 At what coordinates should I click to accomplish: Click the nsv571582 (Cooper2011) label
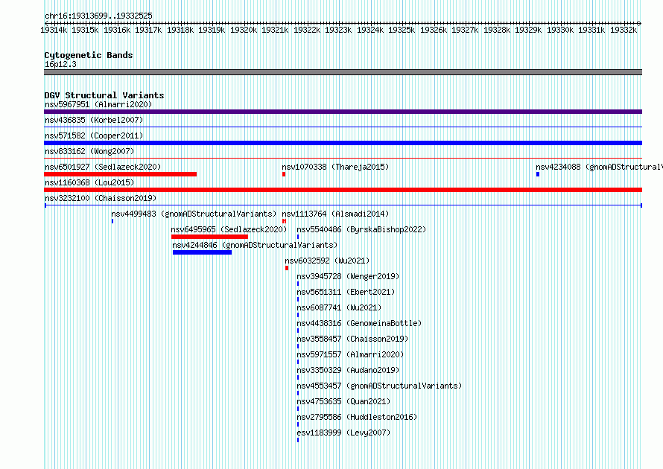94,135
